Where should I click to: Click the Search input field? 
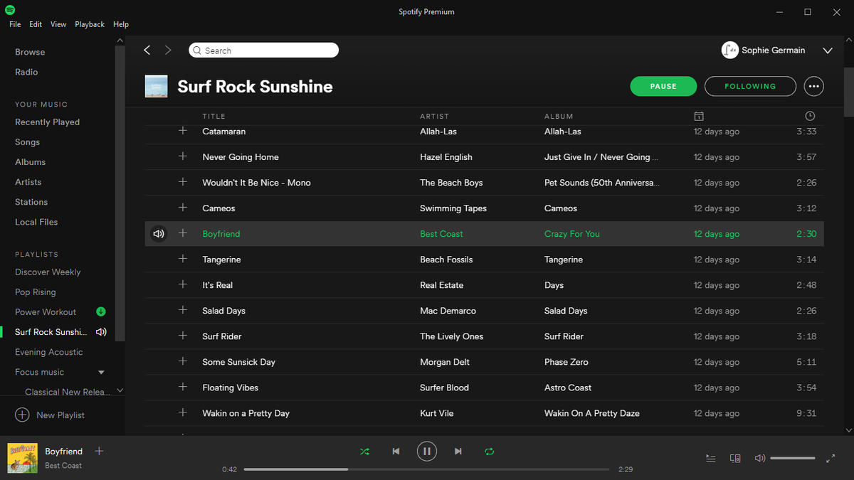[263, 50]
